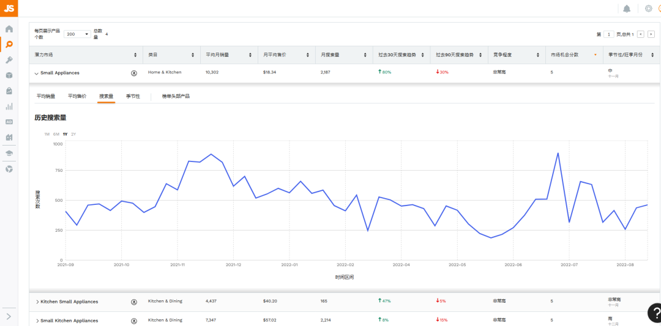Open the AD advertising icon in sidebar

[9, 122]
